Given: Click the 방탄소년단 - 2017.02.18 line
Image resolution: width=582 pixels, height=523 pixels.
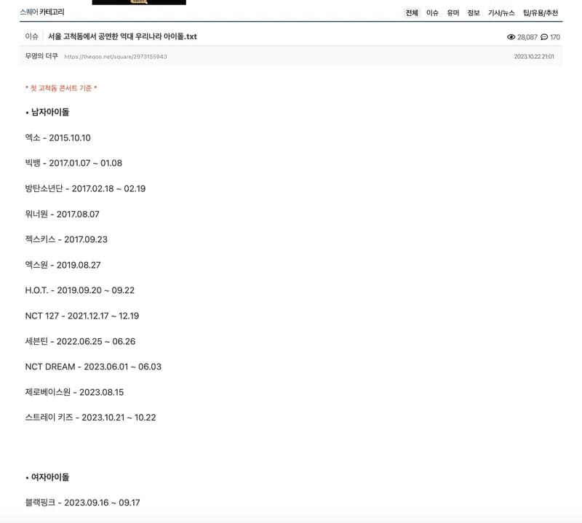Looking at the screenshot, I should point(85,188).
